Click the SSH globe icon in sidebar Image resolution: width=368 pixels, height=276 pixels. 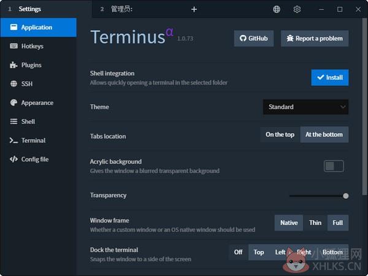[x=13, y=84]
